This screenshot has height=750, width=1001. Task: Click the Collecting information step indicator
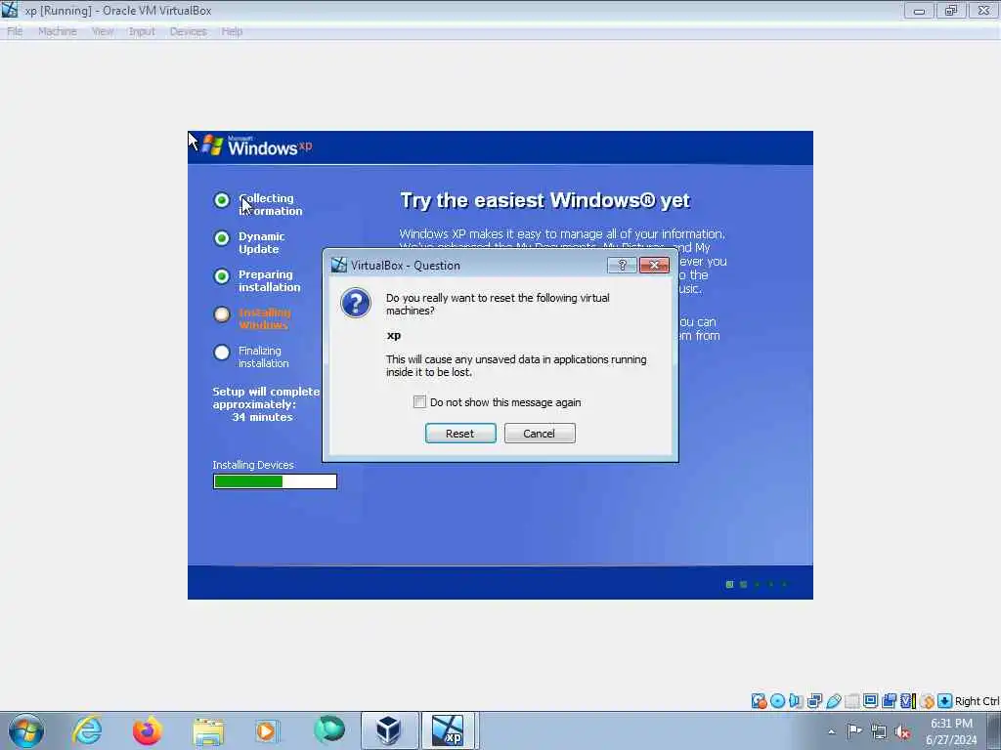(222, 200)
